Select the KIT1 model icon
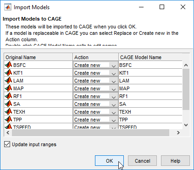The width and height of the screenshot is (194, 170). 8,73
